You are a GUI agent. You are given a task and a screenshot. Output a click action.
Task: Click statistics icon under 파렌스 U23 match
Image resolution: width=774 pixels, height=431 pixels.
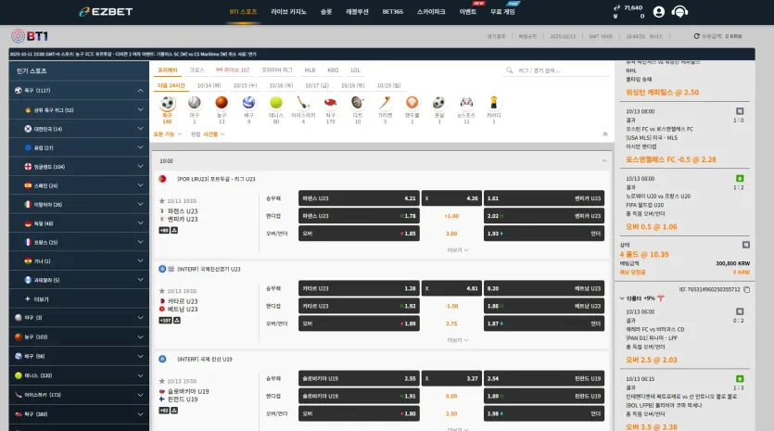[x=174, y=230]
